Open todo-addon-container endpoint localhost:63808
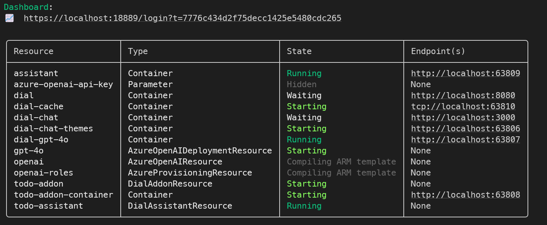The height and width of the screenshot is (225, 547). [x=466, y=195]
